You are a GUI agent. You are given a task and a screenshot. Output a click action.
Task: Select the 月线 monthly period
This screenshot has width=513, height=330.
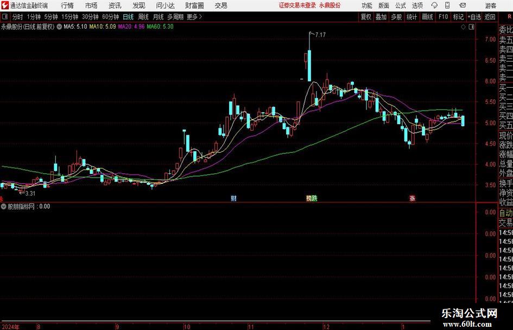[159, 17]
